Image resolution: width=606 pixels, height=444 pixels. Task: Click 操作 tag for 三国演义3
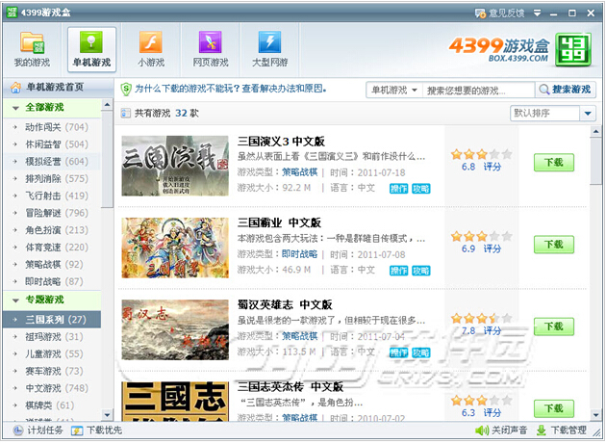[x=398, y=189]
